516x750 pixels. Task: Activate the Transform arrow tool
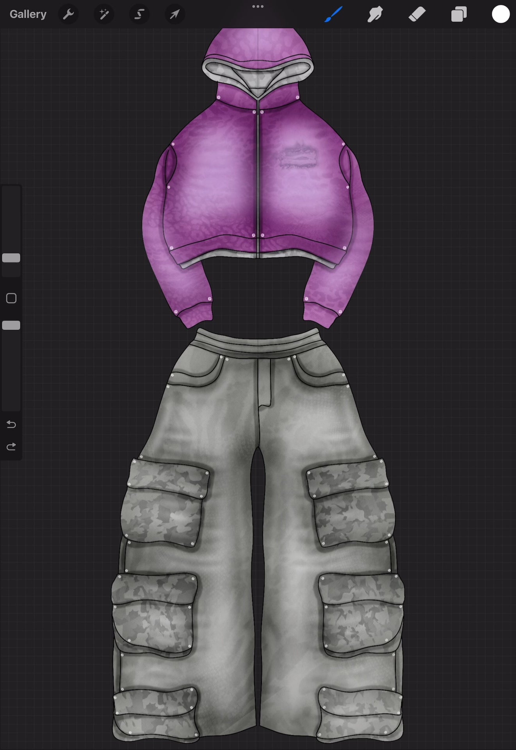[x=174, y=14]
